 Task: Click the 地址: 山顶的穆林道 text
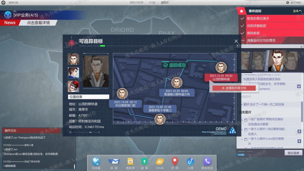83,104
